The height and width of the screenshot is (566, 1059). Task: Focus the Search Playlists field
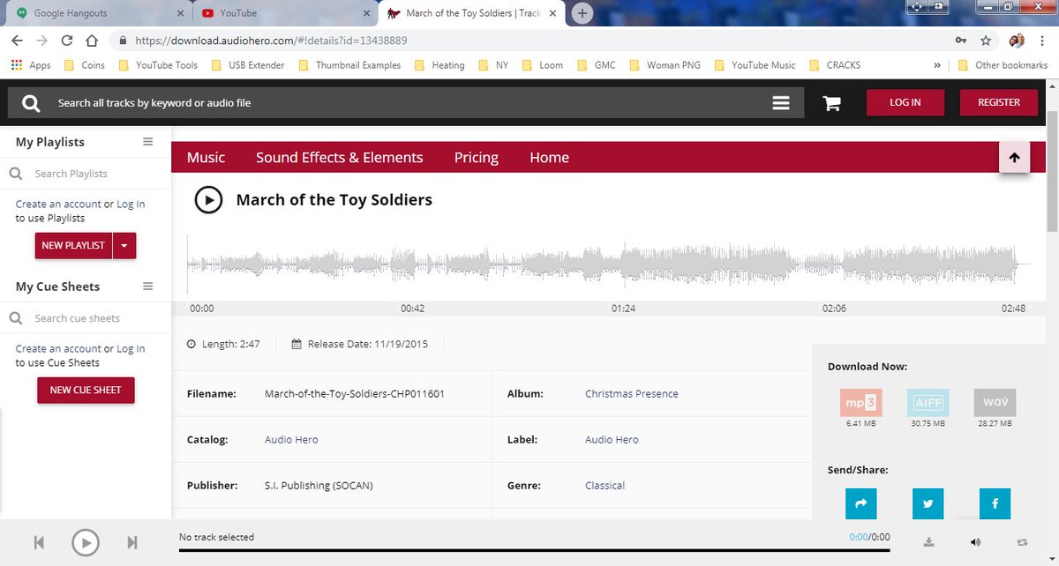point(84,174)
